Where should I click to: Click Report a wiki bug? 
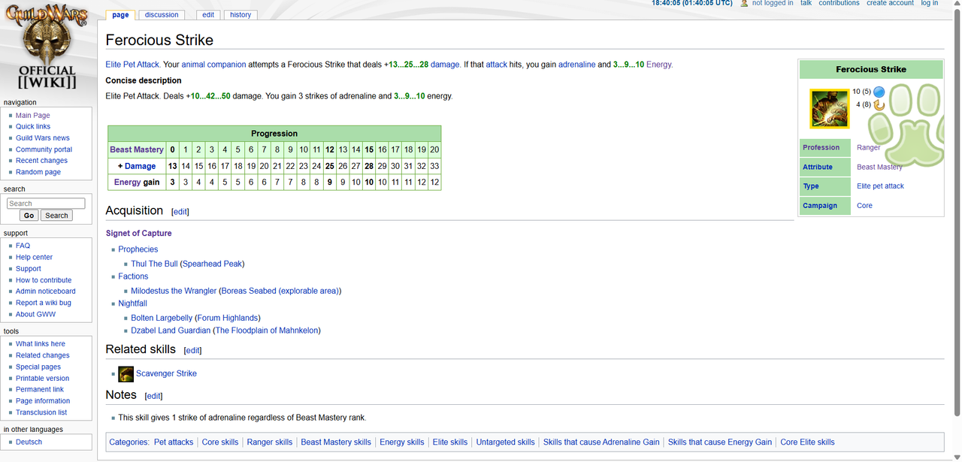(x=44, y=303)
